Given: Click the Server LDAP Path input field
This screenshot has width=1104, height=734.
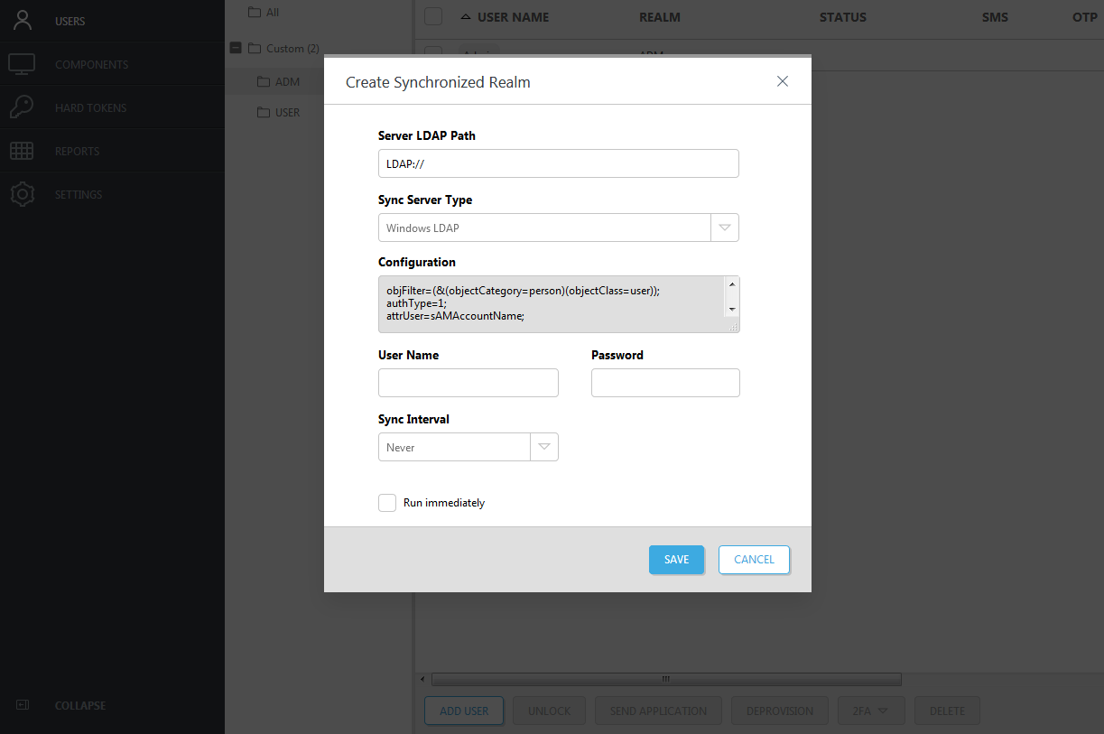Looking at the screenshot, I should tap(558, 163).
